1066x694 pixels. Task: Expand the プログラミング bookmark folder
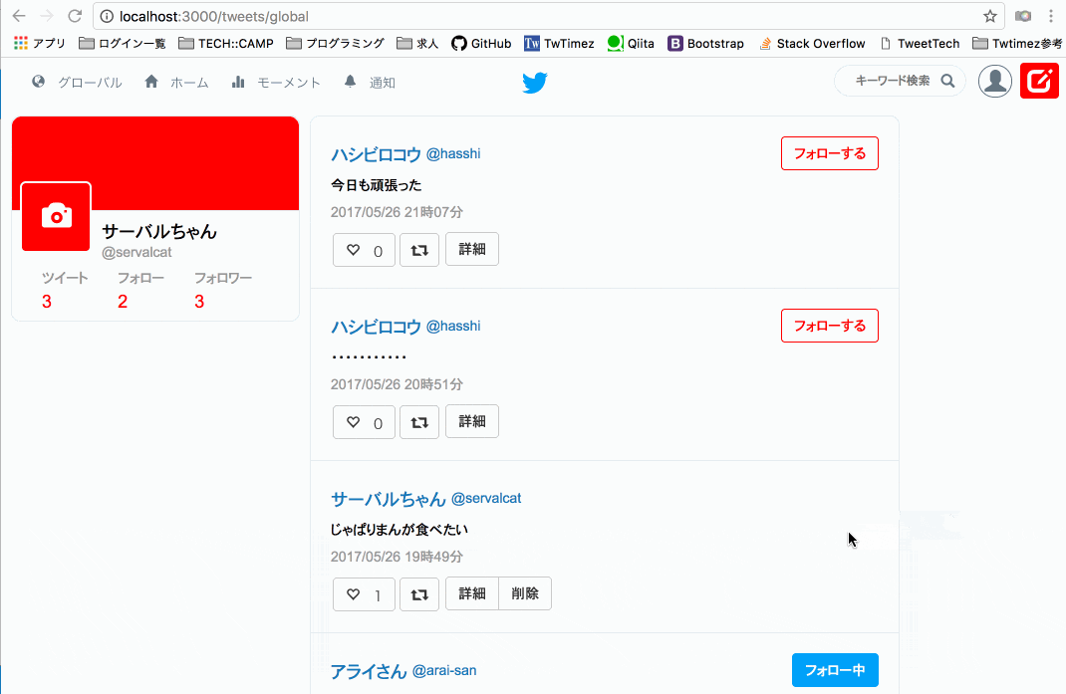point(335,44)
